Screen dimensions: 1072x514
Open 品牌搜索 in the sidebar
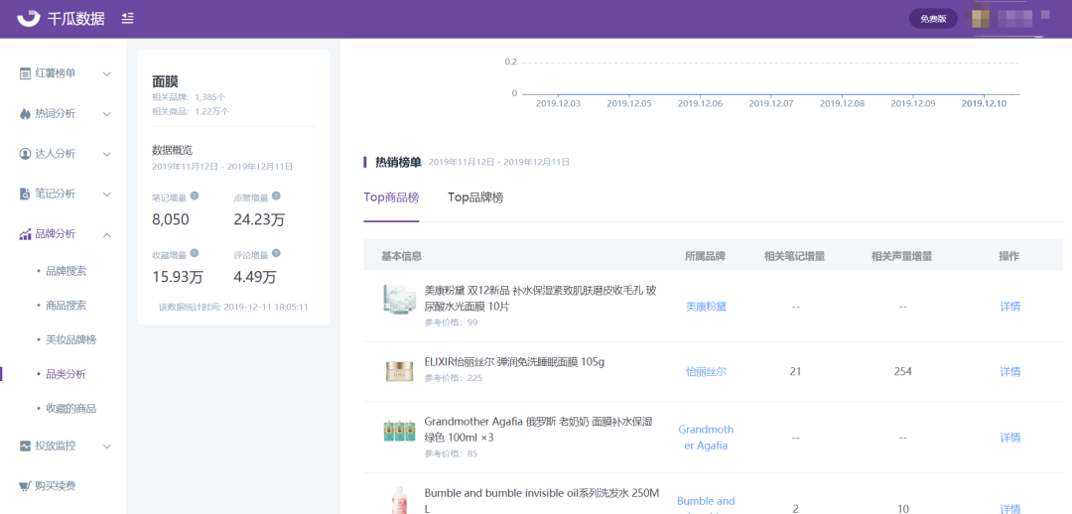(66, 271)
